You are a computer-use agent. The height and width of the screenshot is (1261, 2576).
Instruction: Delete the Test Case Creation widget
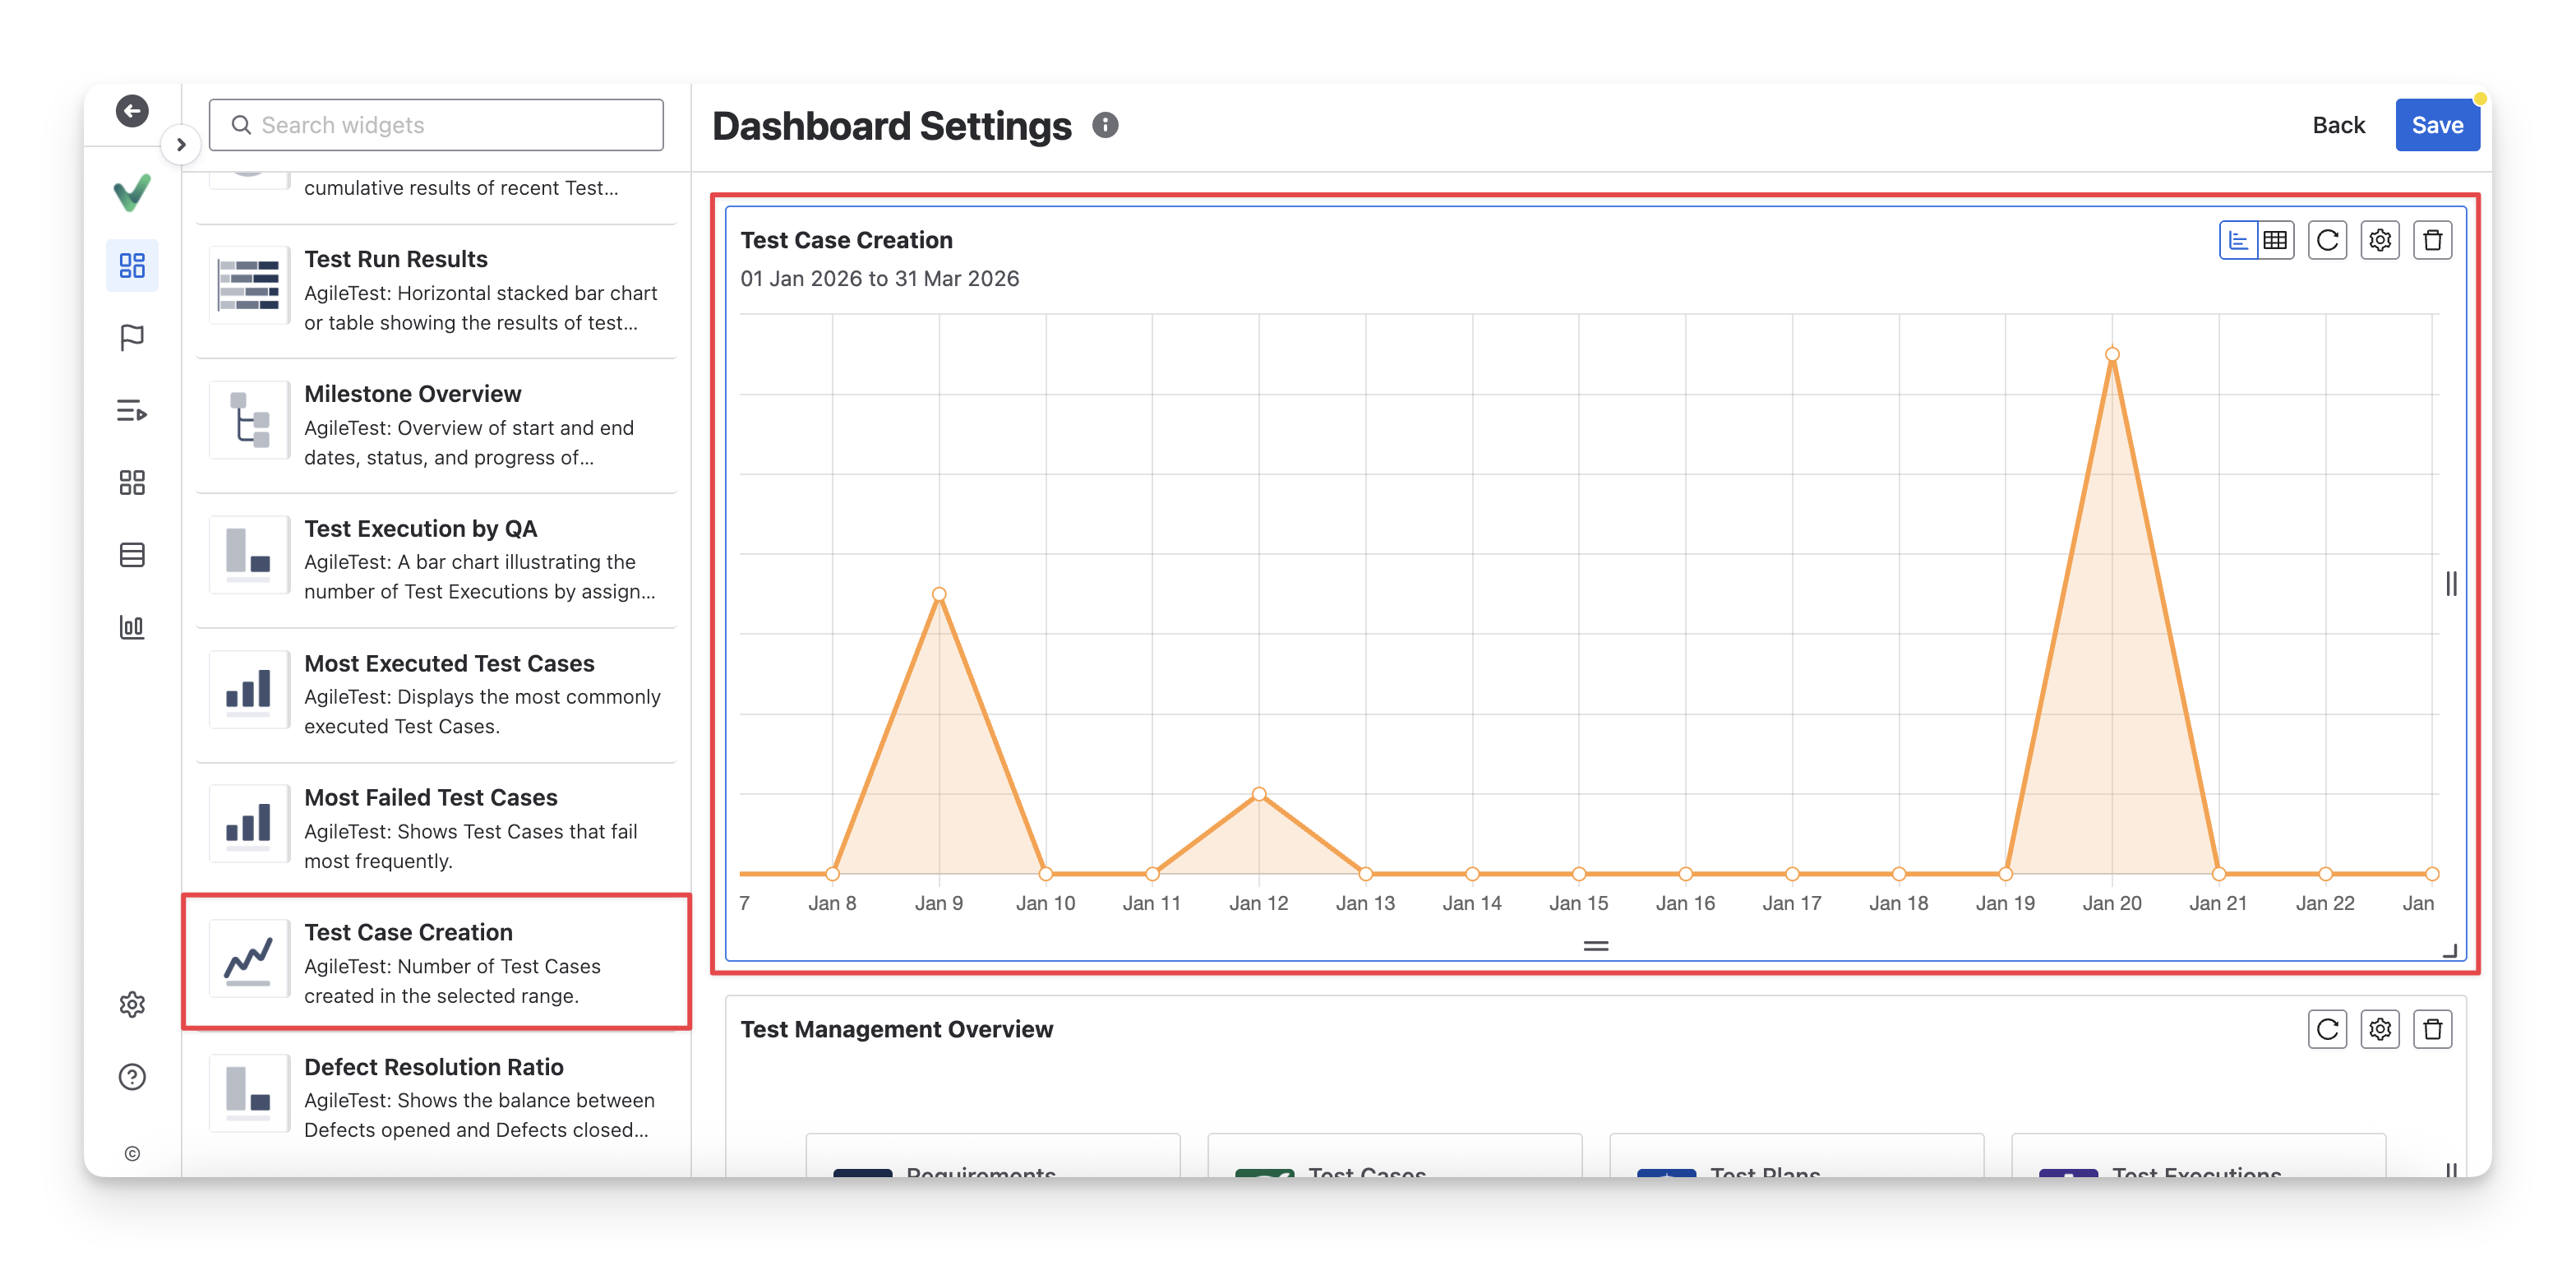pos(2432,240)
